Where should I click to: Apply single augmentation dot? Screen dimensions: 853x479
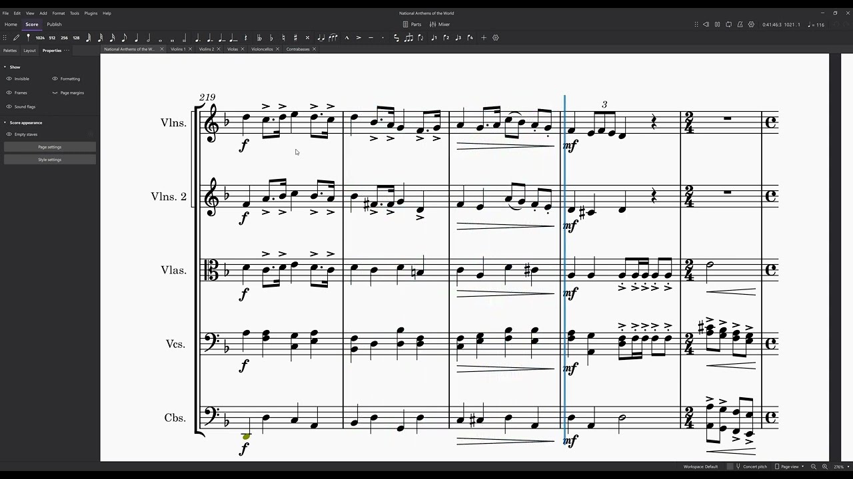click(197, 38)
